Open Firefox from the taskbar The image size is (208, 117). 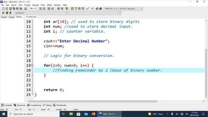coord(93,114)
